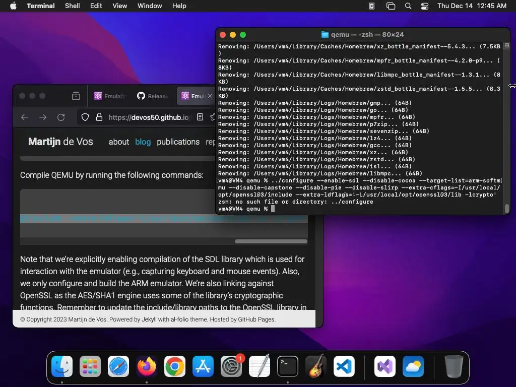Go forward in Firefox
Viewport: 516px width, 387px height.
pos(43,117)
